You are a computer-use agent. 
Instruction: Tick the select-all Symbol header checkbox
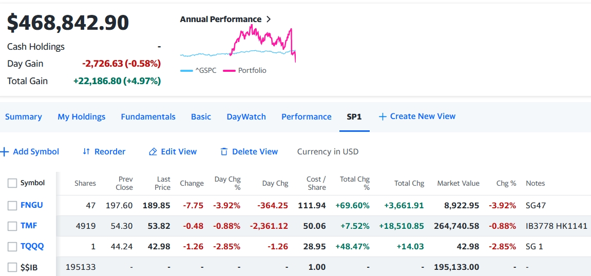(x=12, y=183)
